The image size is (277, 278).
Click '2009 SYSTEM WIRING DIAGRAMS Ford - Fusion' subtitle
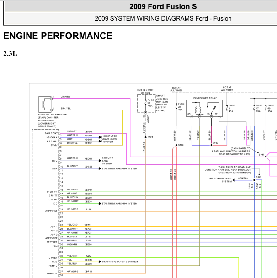tap(163, 18)
